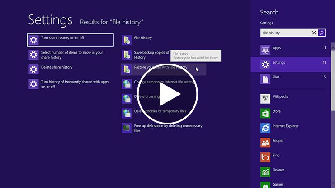
Task: Open the Bing app icon
Action: (x=265, y=156)
